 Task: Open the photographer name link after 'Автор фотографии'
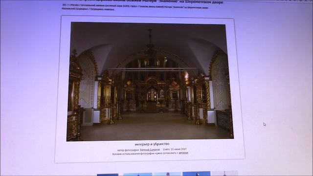point(150,150)
